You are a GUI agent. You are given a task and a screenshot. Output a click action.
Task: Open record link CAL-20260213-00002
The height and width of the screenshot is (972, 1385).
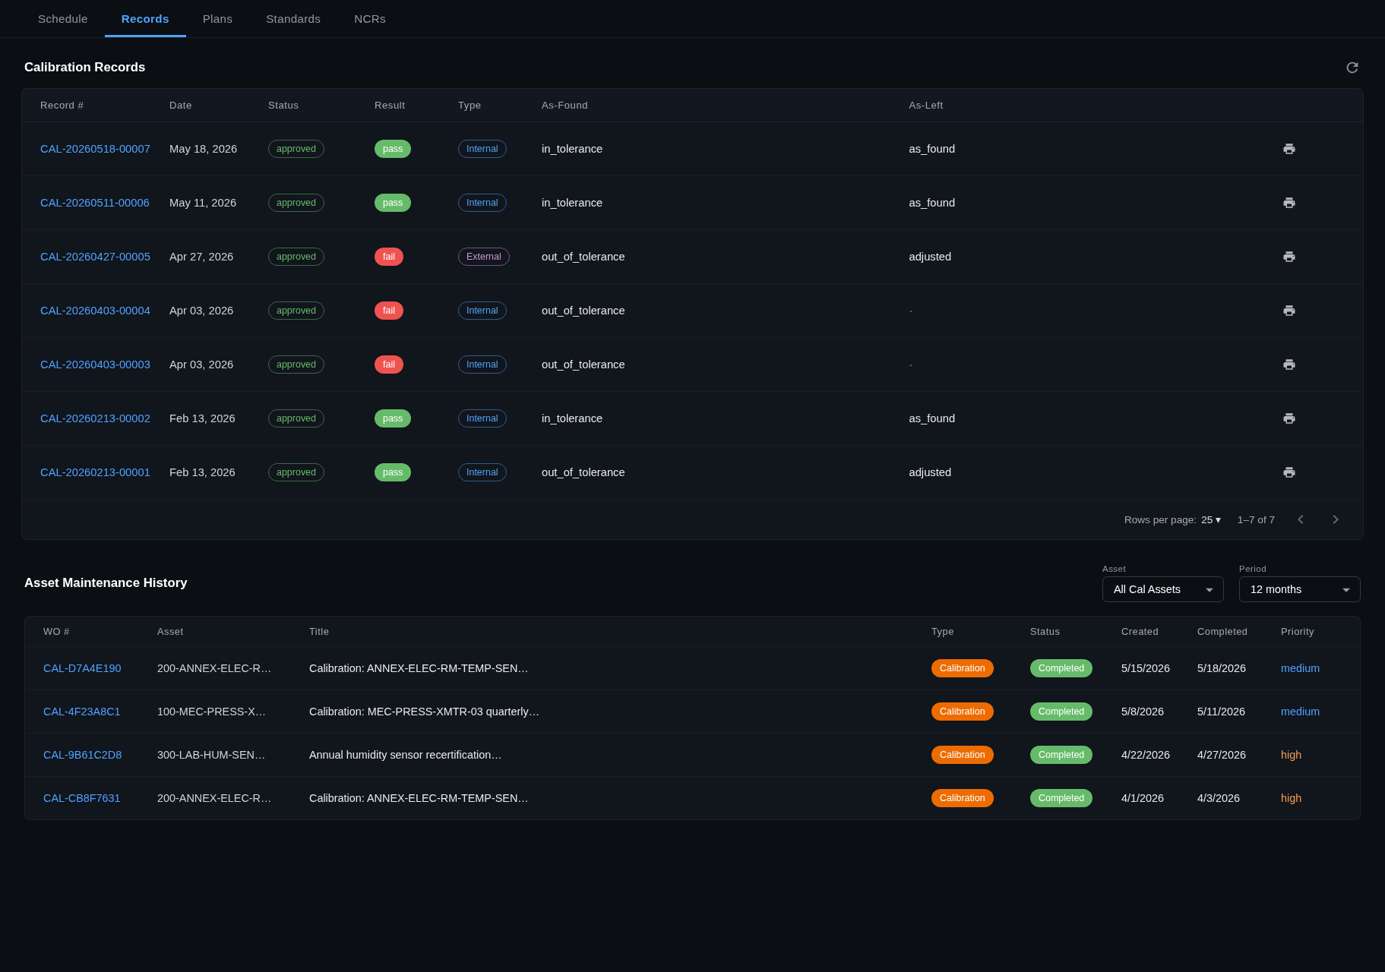(x=95, y=418)
